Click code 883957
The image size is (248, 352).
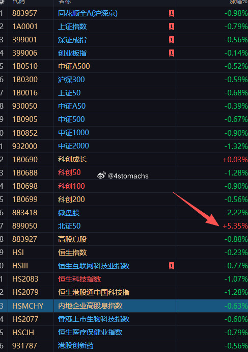point(24,13)
